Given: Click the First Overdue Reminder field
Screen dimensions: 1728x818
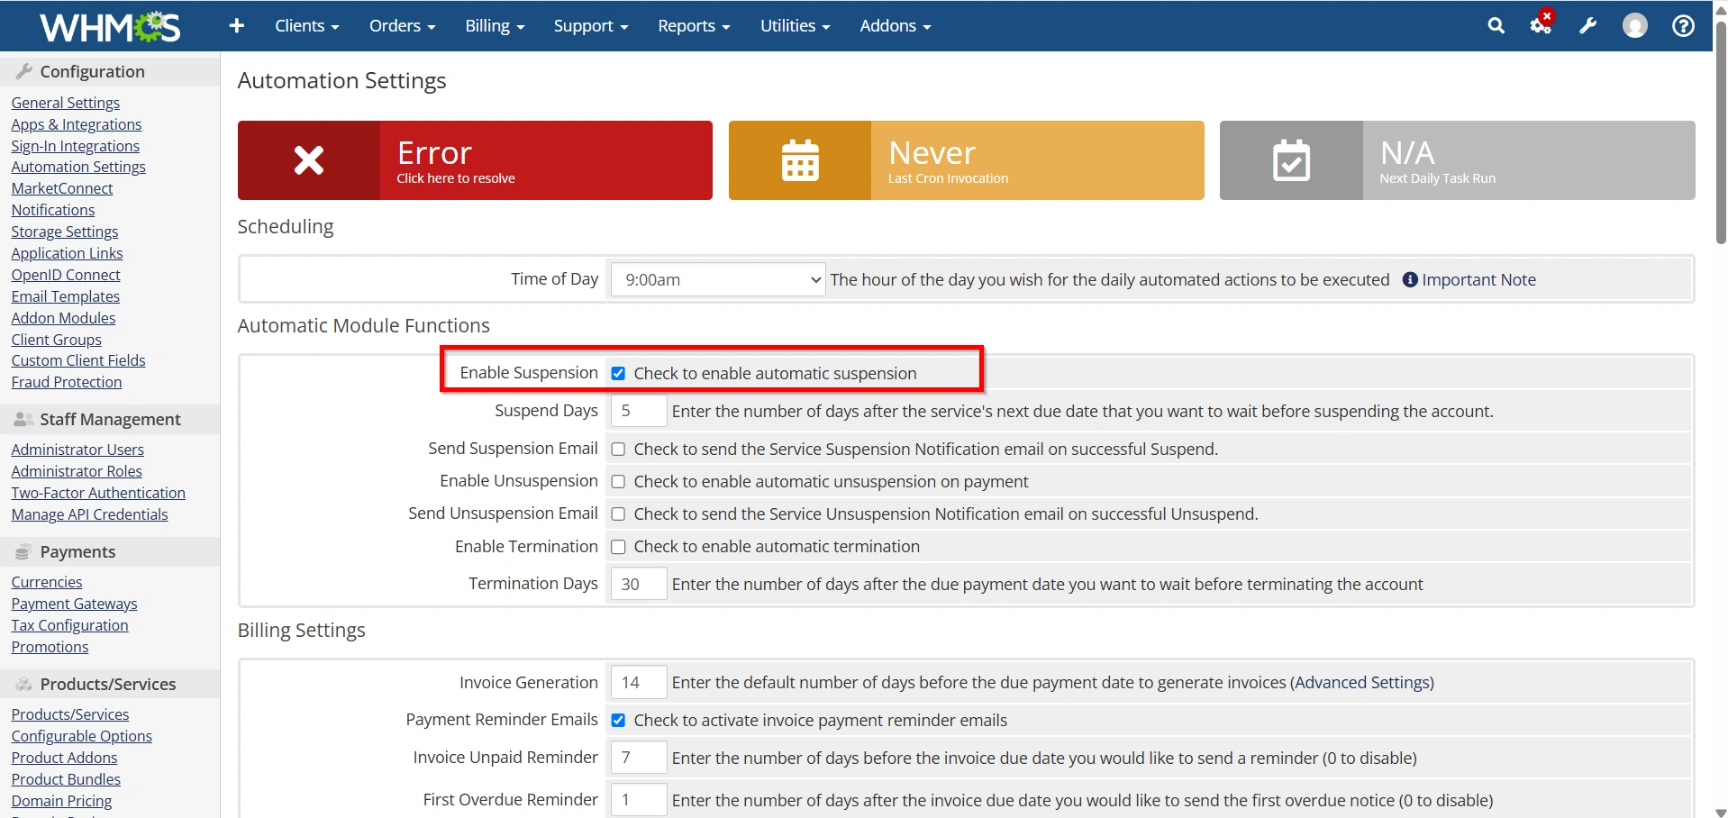Looking at the screenshot, I should 639,800.
